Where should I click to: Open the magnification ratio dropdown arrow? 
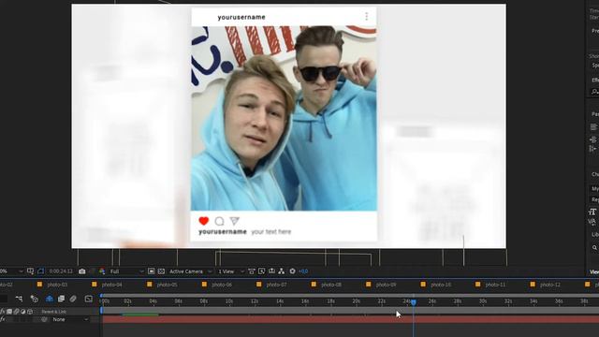[x=21, y=271]
